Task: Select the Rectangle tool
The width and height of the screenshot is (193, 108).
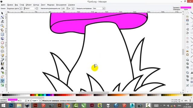Action: [x=2, y=34]
